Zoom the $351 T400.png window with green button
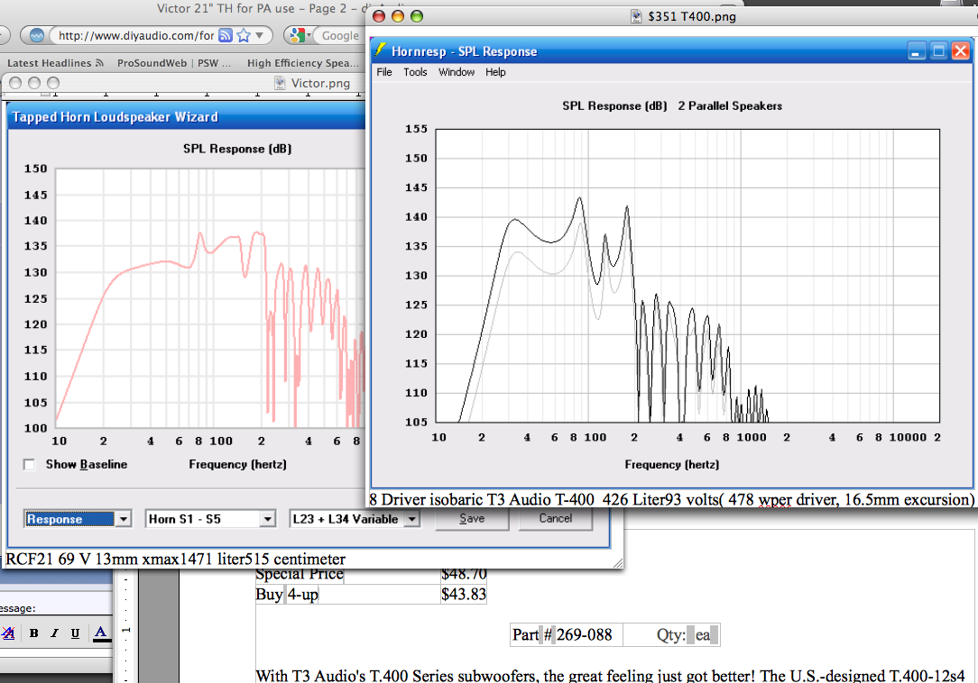This screenshot has width=978, height=683. [417, 16]
